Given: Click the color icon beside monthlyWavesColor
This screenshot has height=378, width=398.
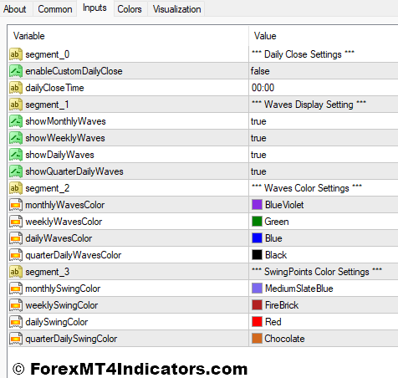Looking at the screenshot, I should pyautogui.click(x=16, y=205).
